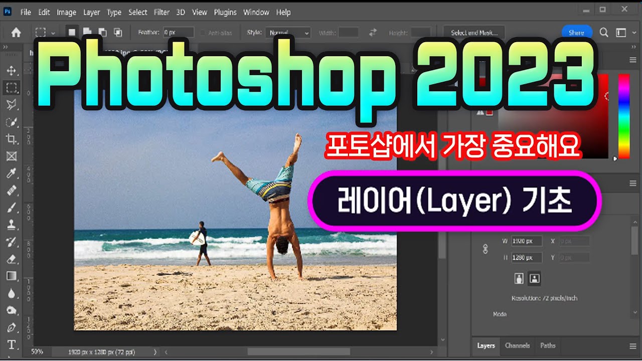
Task: Click the Photoshop Ps logo icon
Action: pos(8,12)
